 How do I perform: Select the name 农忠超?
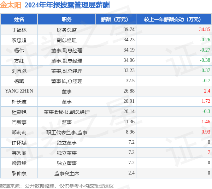(19, 40)
